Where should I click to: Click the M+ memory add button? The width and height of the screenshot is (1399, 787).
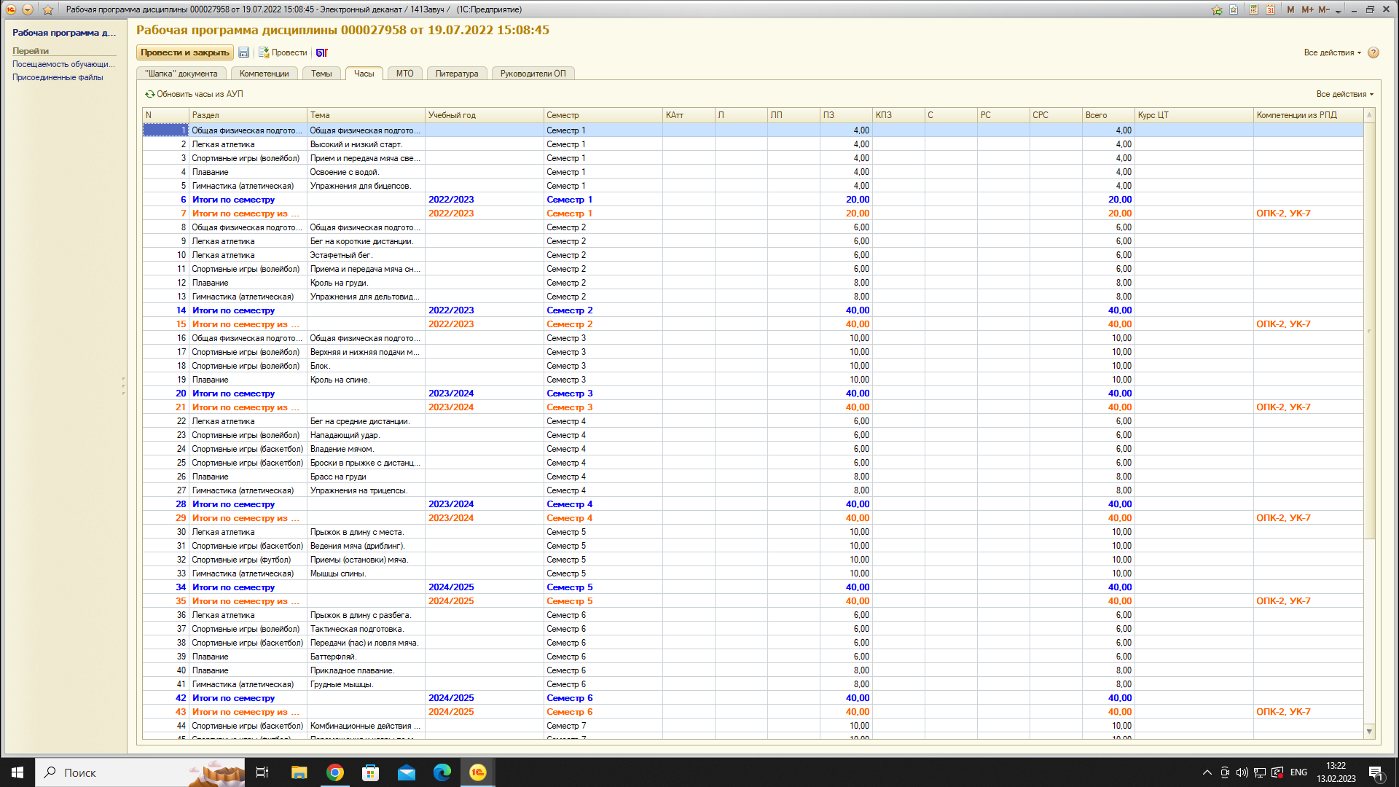1307,9
